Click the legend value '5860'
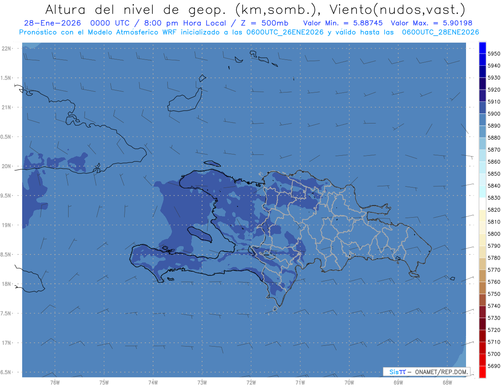502x388 pixels. pyautogui.click(x=494, y=162)
